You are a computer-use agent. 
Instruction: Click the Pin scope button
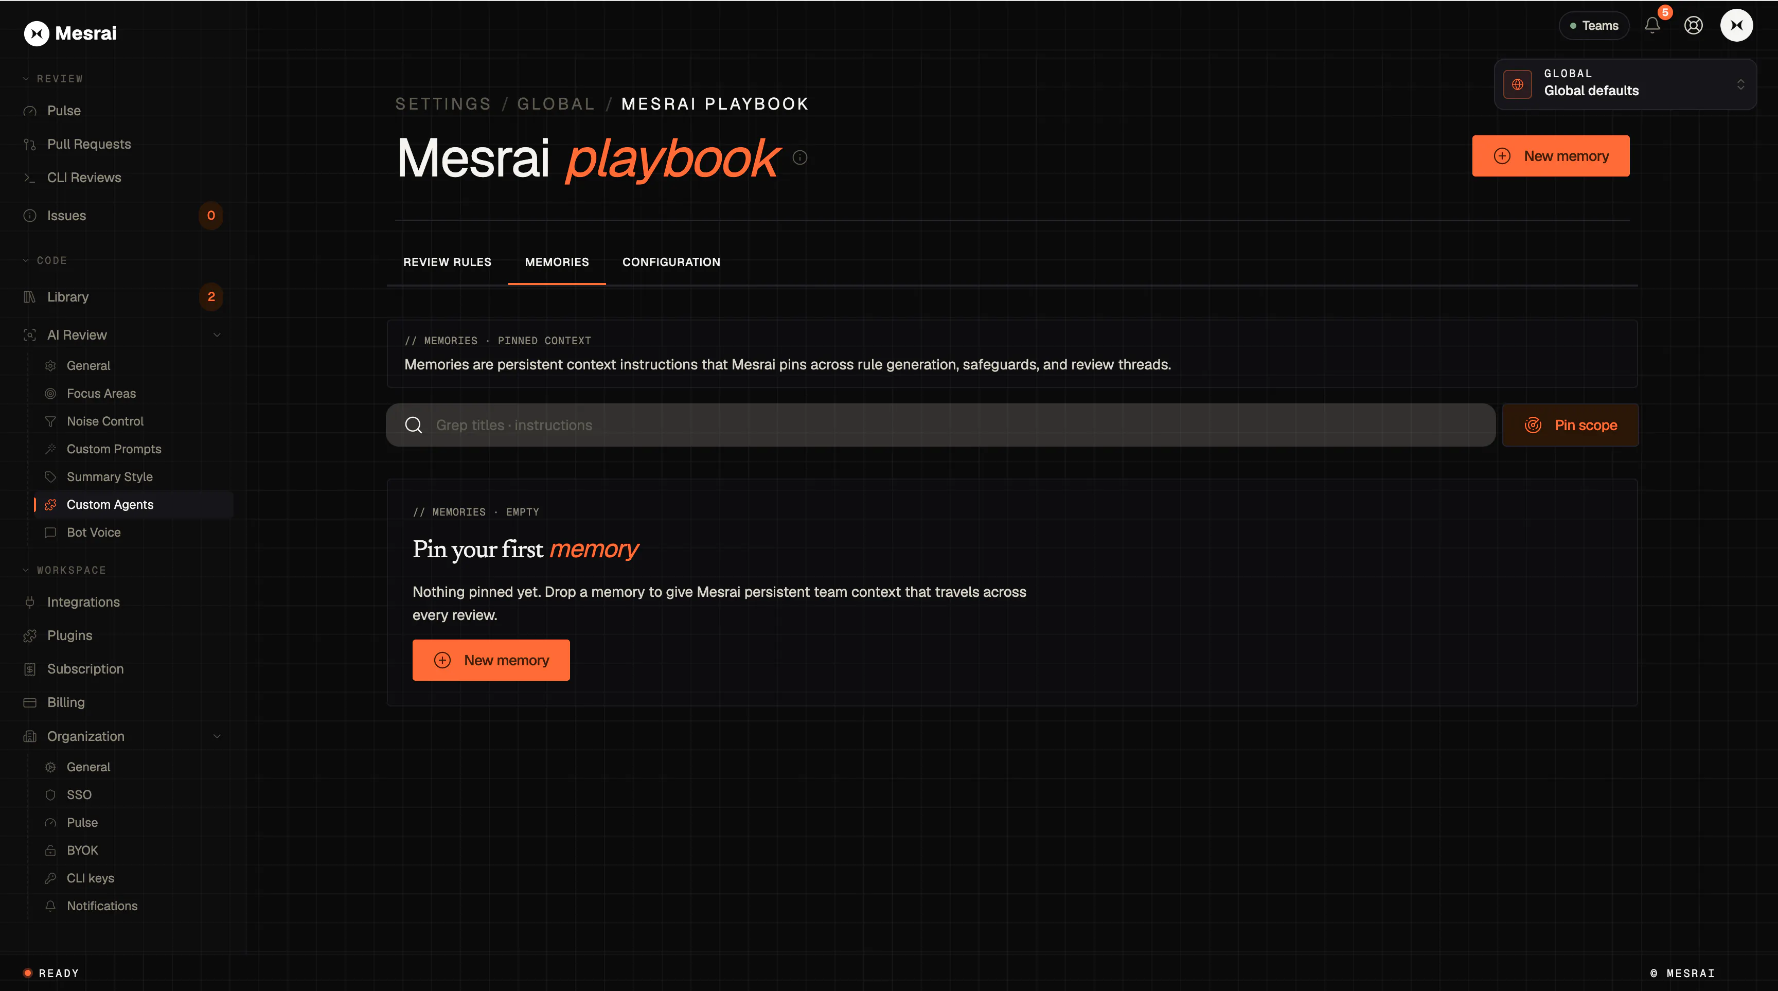(1570, 425)
